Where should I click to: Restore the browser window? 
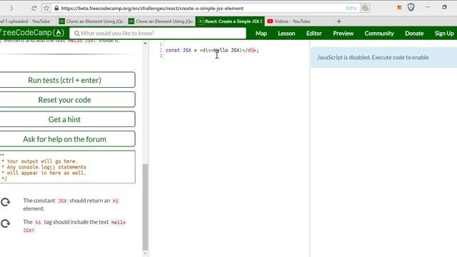444,7
